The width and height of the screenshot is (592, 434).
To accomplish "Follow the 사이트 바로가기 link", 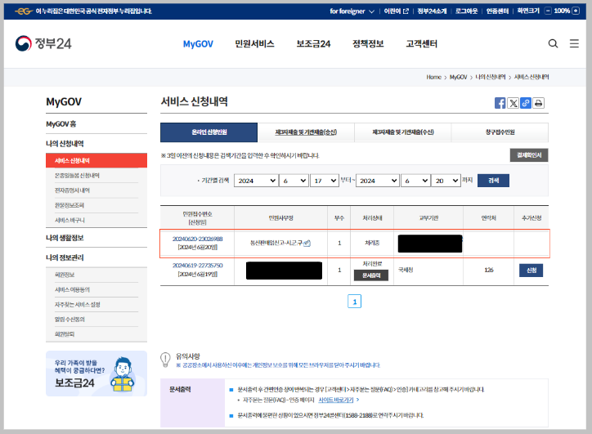I will pos(335,400).
